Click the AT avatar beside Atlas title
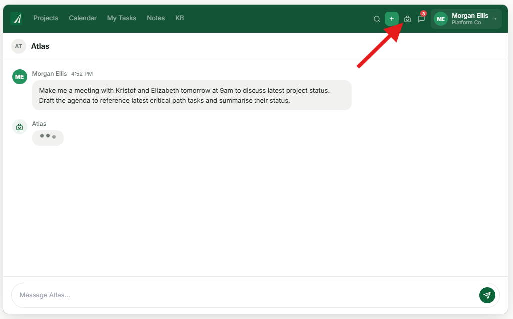 19,46
